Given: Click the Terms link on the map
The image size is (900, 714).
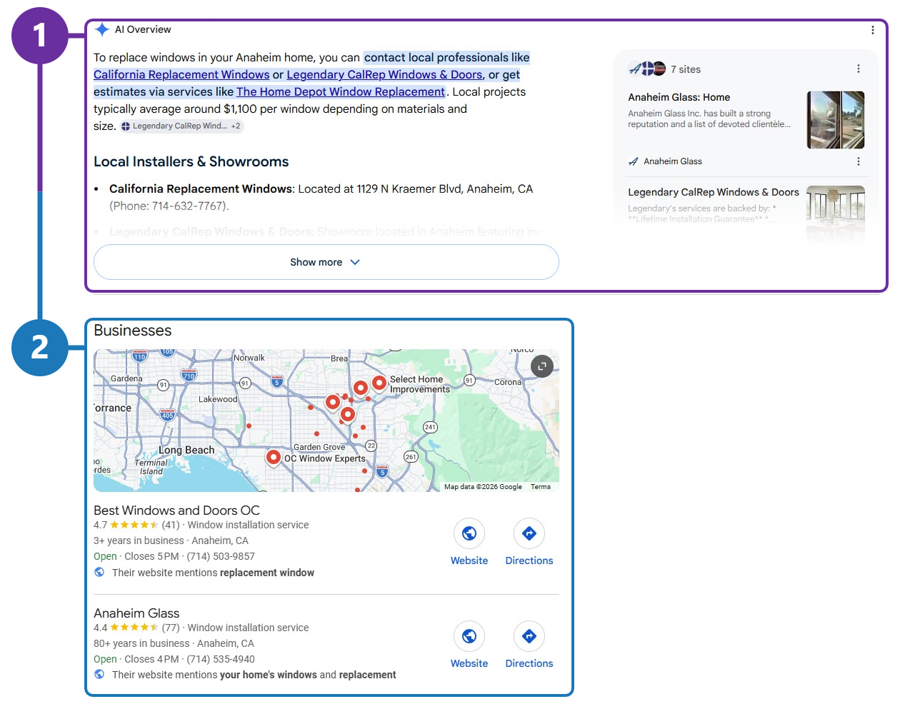Looking at the screenshot, I should [541, 487].
